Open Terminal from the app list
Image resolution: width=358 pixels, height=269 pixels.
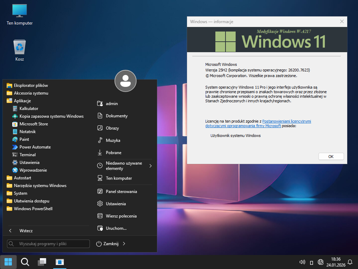point(28,155)
